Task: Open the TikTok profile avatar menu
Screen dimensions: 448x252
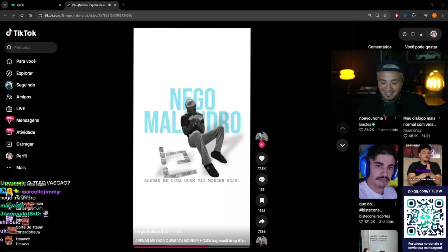Action: [x=434, y=34]
